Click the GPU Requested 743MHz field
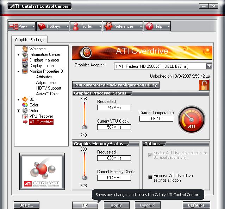This screenshot has height=209, width=225. (114, 107)
